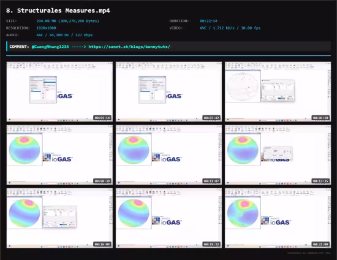Select the video value 'AVC / 1.712 kb/s / 30.00 fps'
The width and height of the screenshot is (337, 260).
click(230, 28)
